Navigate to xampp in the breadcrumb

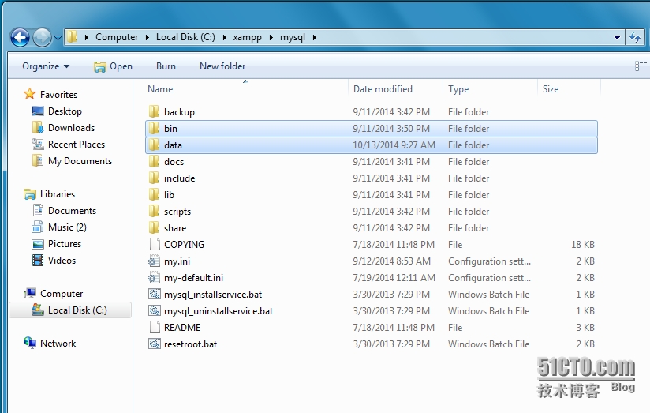pos(247,37)
